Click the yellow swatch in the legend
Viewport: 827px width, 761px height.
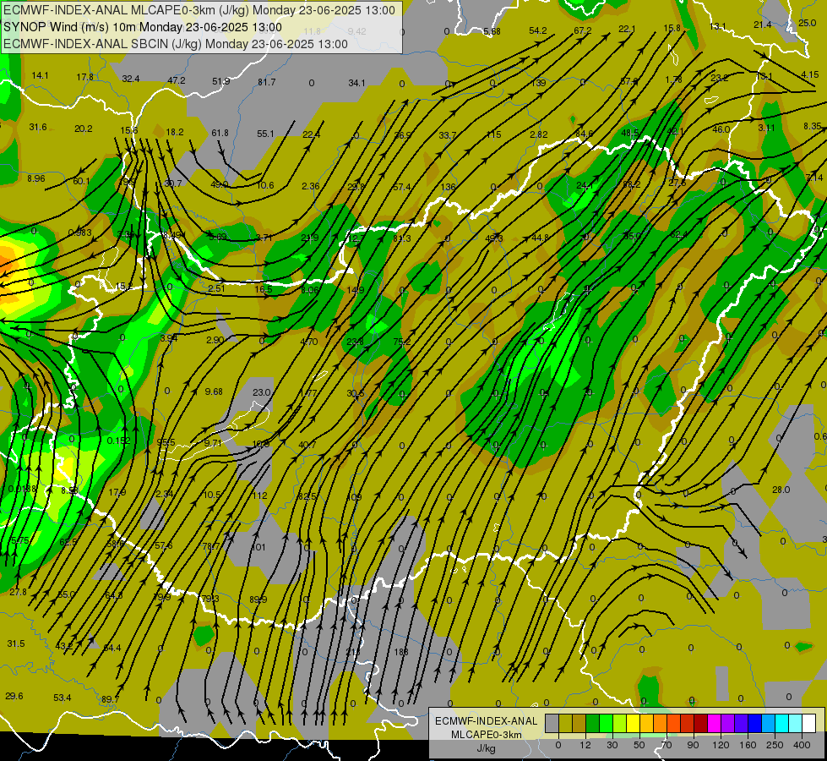pyautogui.click(x=633, y=724)
